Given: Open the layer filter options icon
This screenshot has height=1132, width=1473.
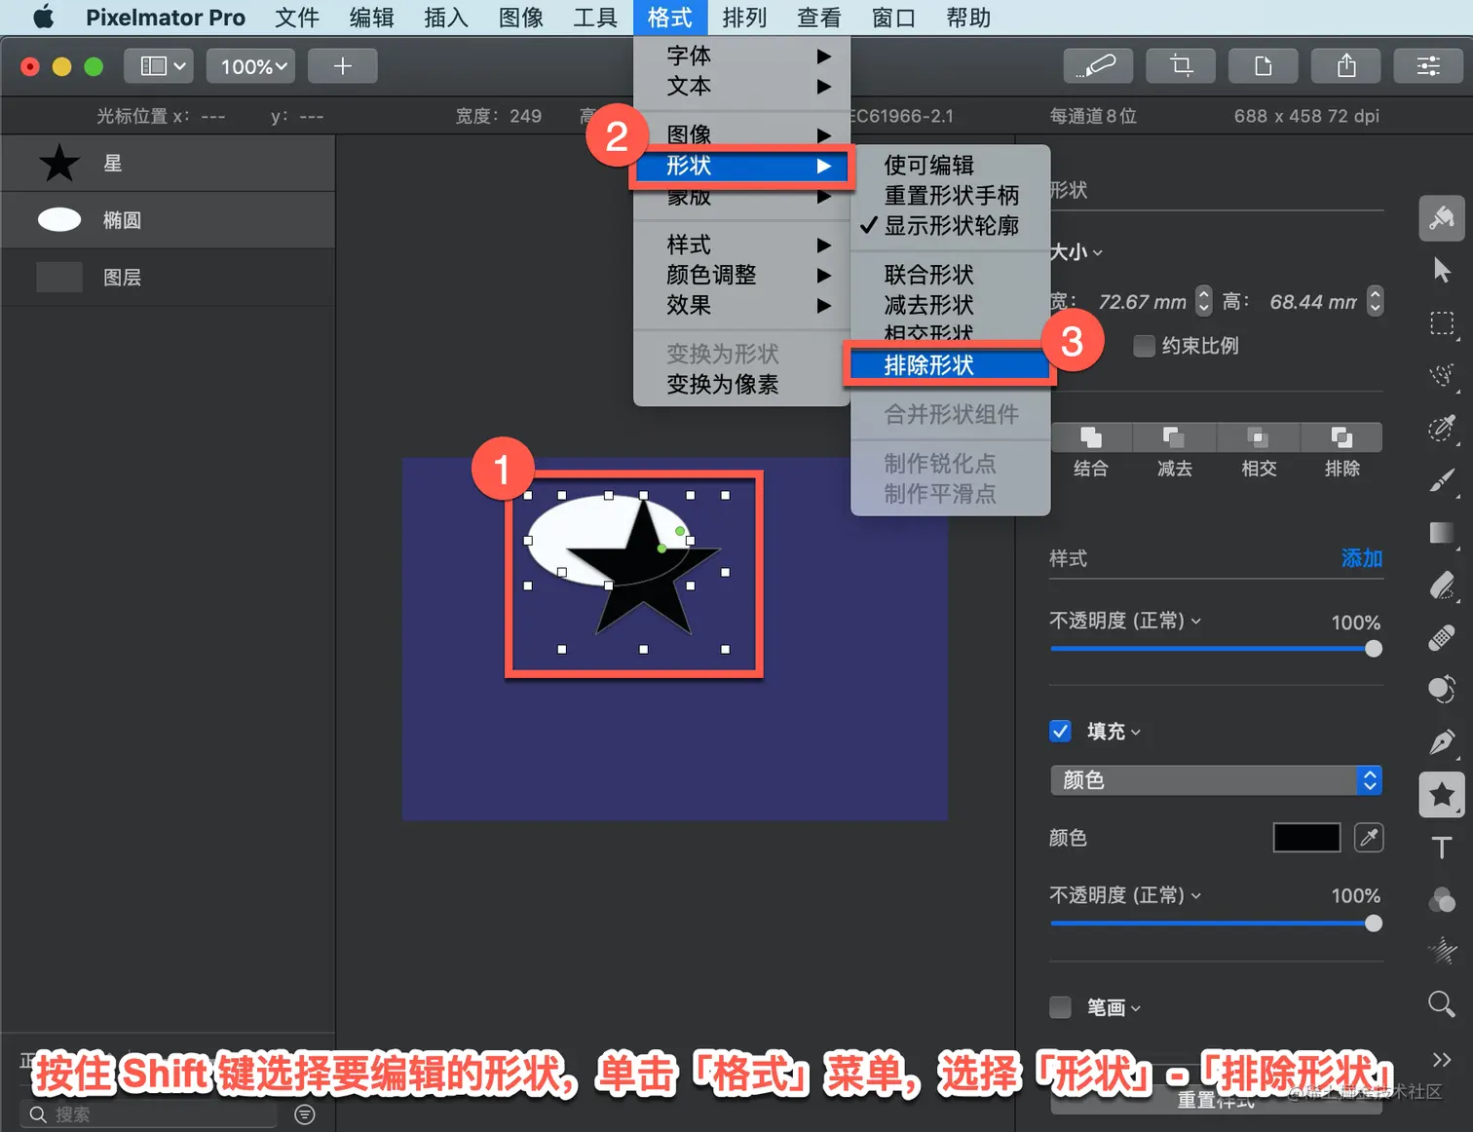Looking at the screenshot, I should pyautogui.click(x=305, y=1114).
